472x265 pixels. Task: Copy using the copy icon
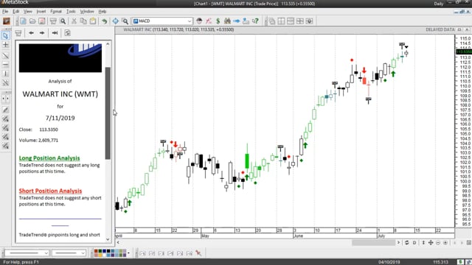pyautogui.click(x=83, y=21)
